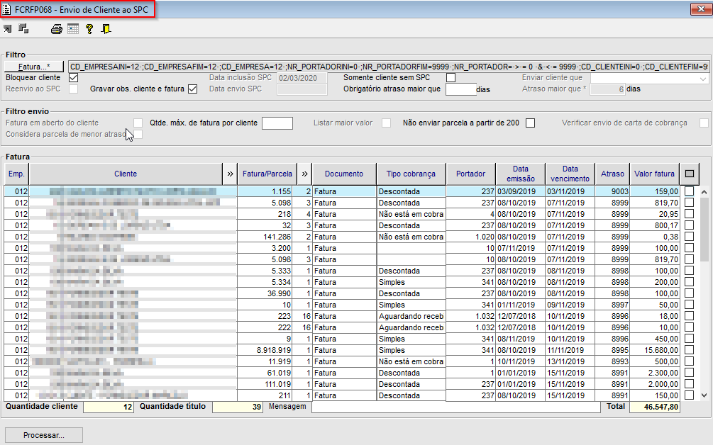Sort by Valor fatura column header
The height and width of the screenshot is (445, 713).
tap(654, 174)
